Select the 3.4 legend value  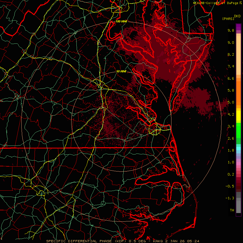click(231, 126)
